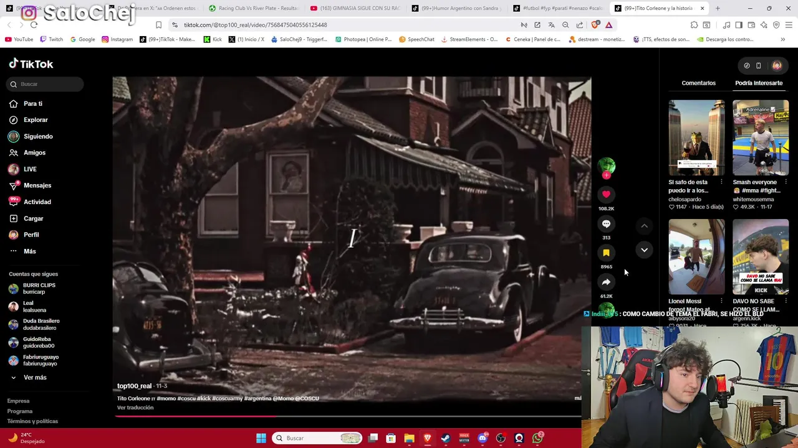Open WhatsApp from taskbar

point(537,438)
